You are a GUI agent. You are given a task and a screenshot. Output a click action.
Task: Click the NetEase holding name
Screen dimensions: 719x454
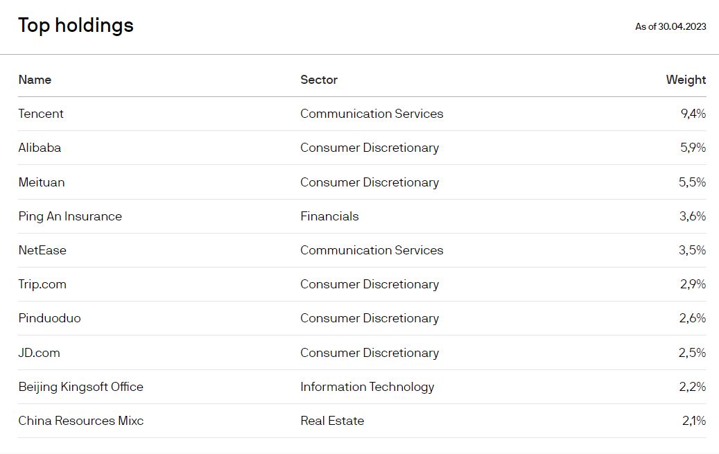42,250
